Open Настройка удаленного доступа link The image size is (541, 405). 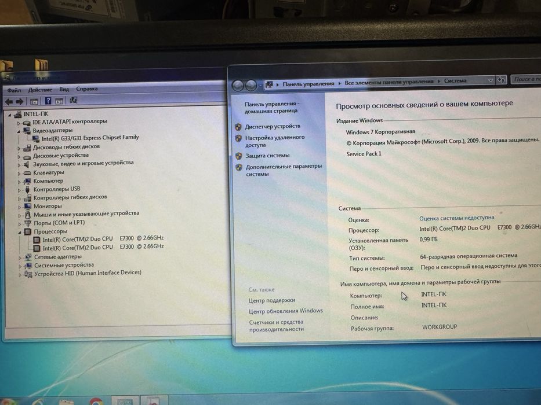point(275,141)
